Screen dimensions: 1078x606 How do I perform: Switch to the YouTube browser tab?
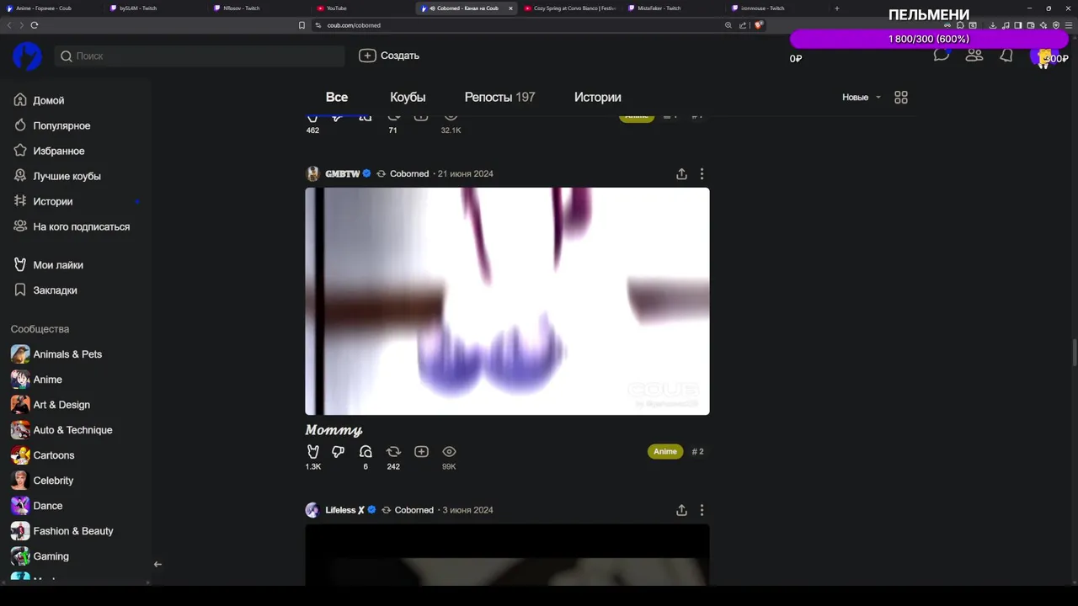[362, 8]
